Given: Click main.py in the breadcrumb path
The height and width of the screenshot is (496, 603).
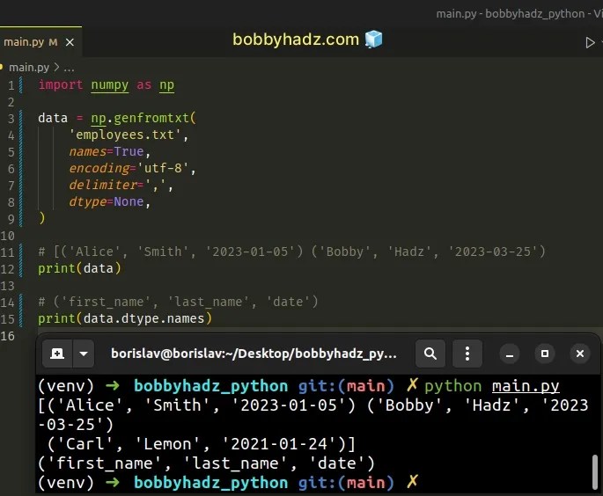Looking at the screenshot, I should click(x=29, y=68).
